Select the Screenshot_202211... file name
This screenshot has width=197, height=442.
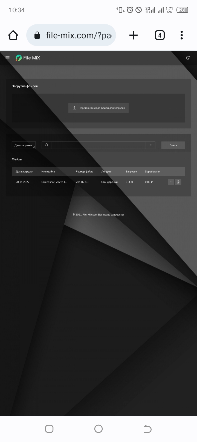click(x=54, y=182)
